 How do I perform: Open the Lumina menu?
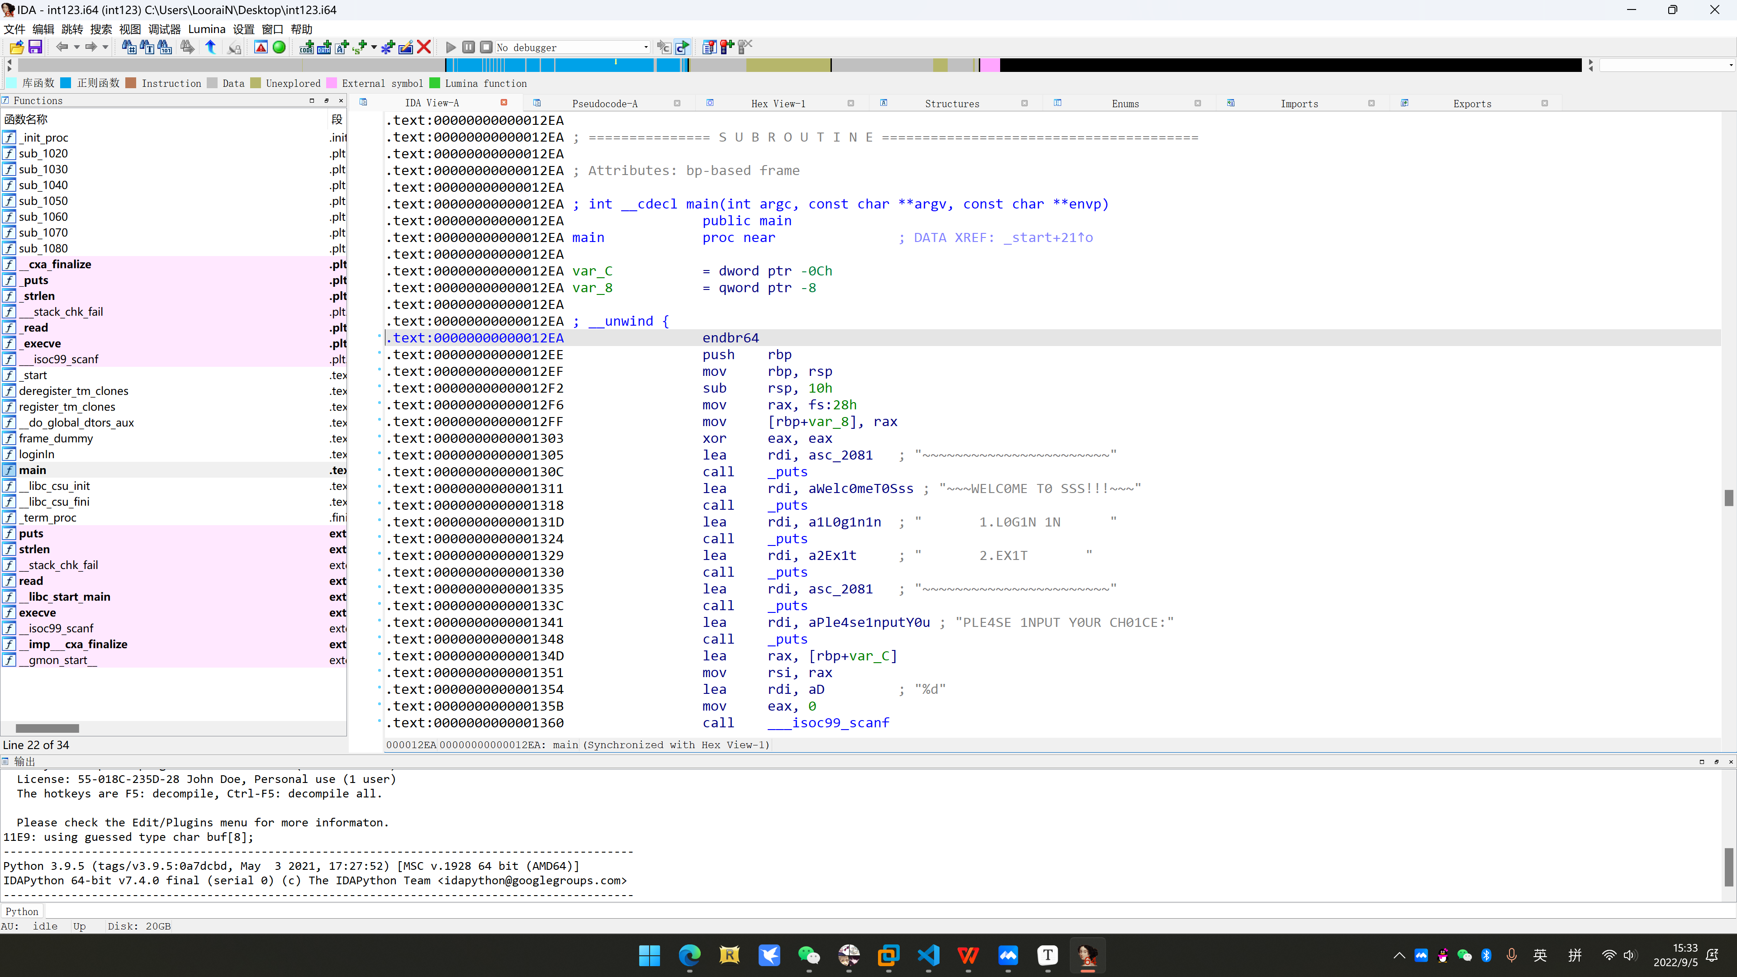click(x=207, y=29)
